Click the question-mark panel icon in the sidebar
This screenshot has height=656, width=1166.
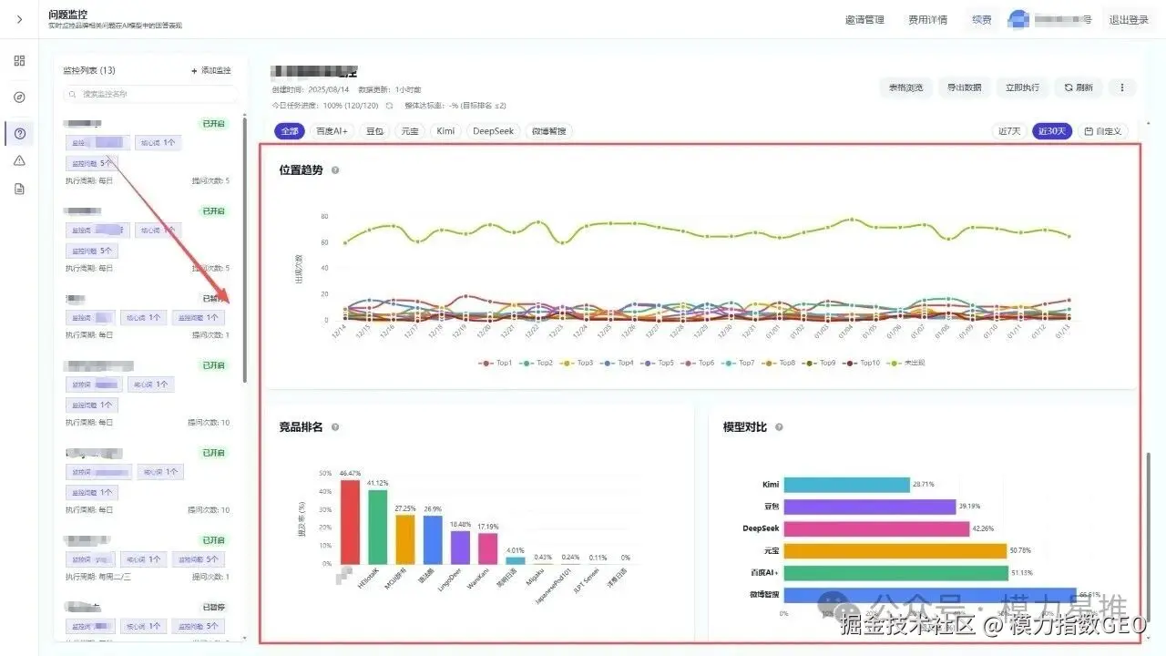18,133
